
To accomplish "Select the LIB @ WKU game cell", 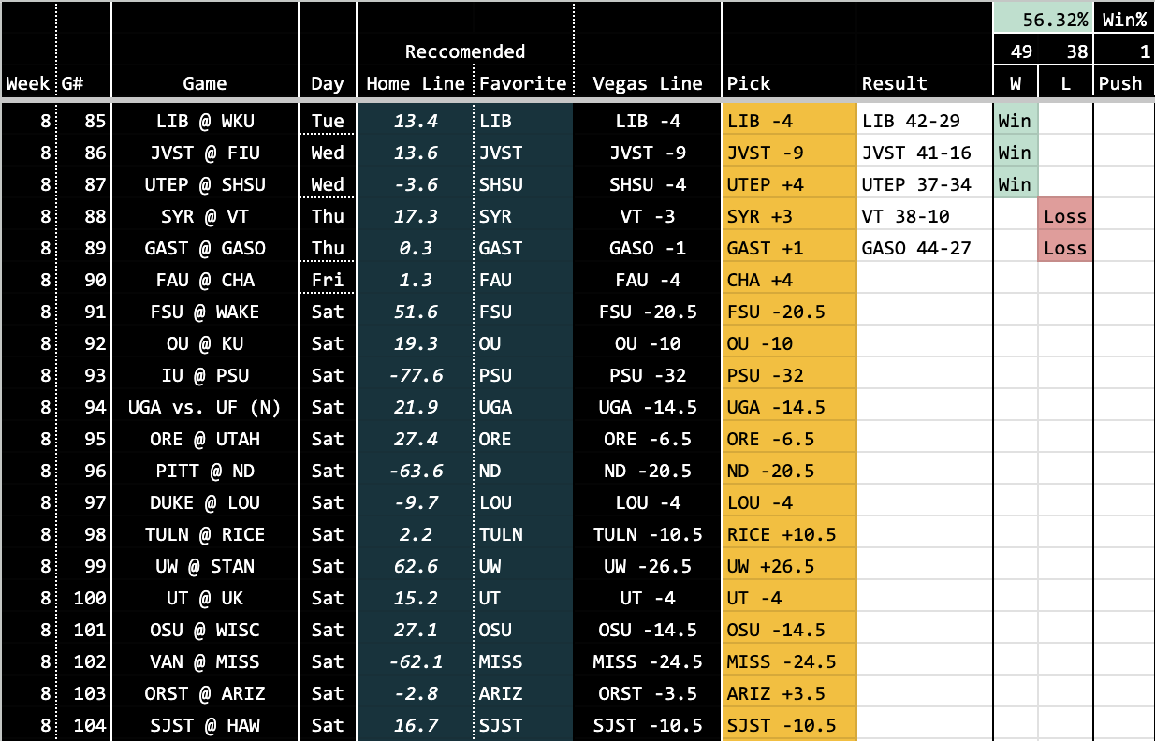I will (205, 121).
